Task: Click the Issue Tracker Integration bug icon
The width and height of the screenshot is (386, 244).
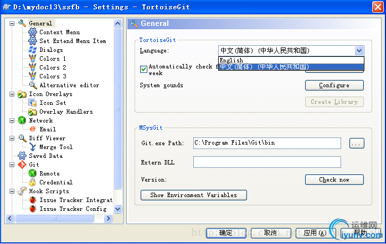Action: [x=33, y=200]
